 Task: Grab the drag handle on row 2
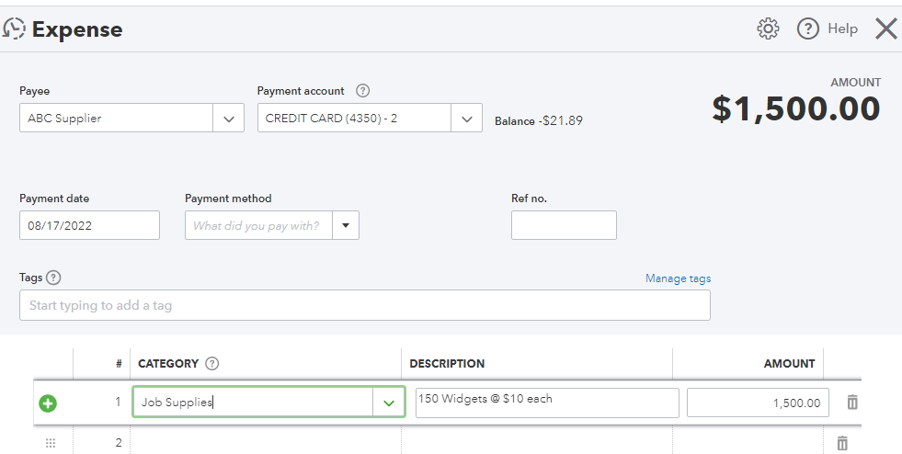point(51,443)
